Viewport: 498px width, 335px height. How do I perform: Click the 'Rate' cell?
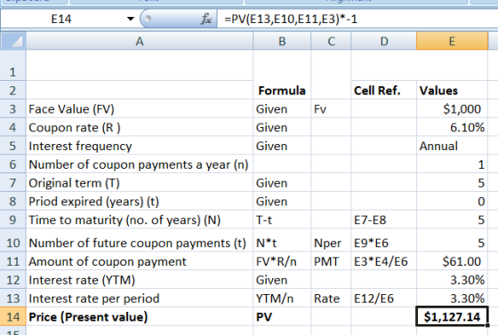331,299
